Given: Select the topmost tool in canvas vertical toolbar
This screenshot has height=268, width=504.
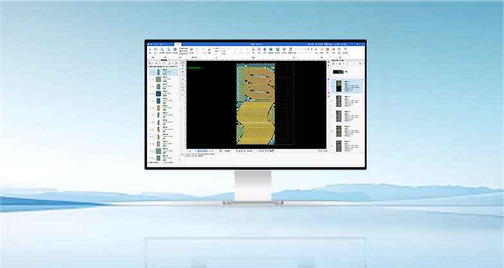Looking at the screenshot, I should pyautogui.click(x=183, y=62).
